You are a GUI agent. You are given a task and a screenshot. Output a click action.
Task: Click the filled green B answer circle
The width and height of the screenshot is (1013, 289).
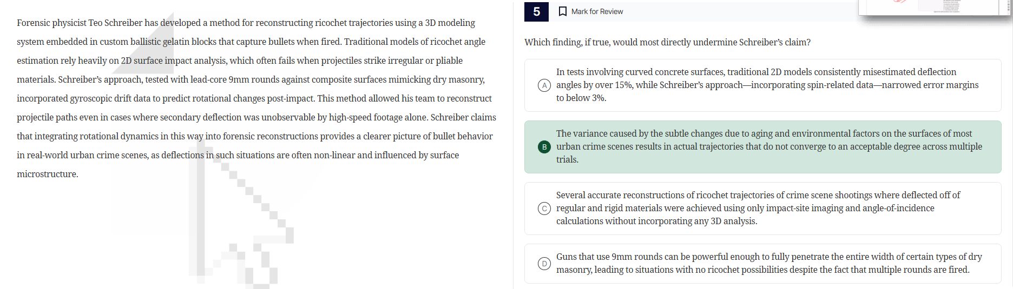pyautogui.click(x=544, y=147)
